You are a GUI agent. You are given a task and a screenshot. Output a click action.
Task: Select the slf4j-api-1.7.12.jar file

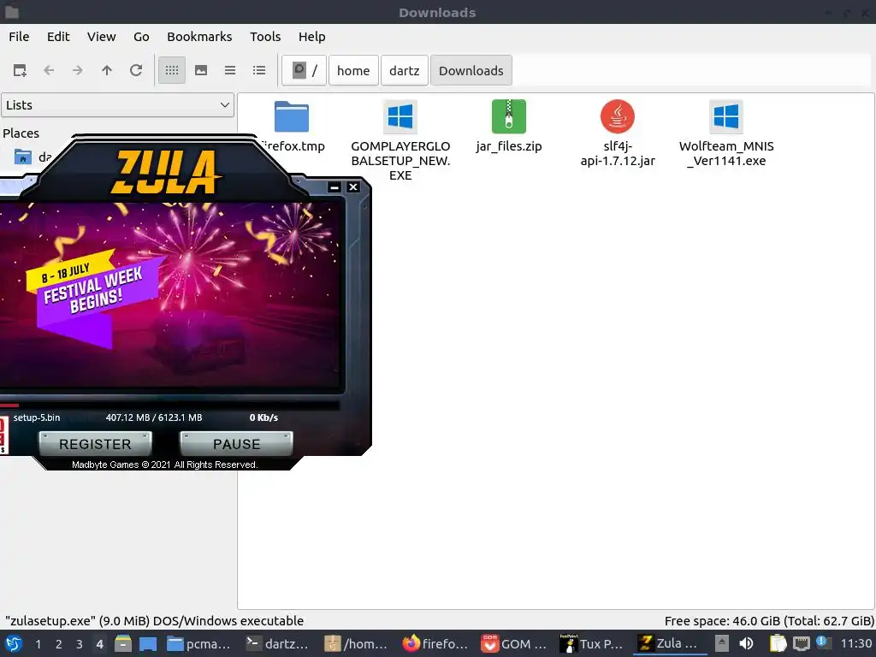click(x=618, y=133)
